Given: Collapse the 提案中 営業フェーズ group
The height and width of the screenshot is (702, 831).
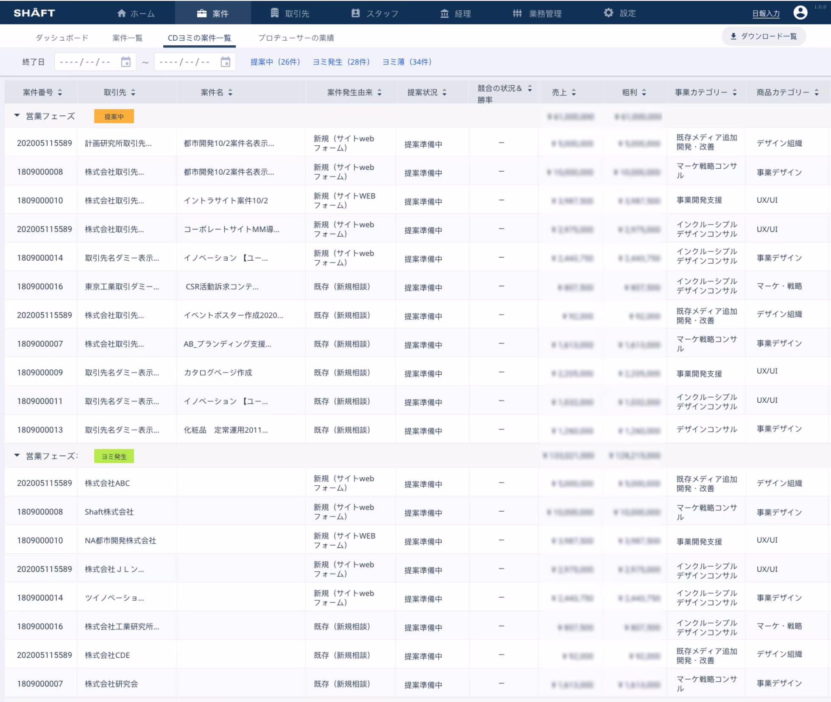Looking at the screenshot, I should click(17, 115).
